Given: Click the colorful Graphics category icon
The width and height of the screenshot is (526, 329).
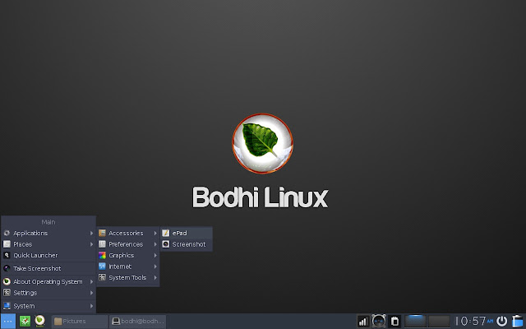Looking at the screenshot, I should click(102, 255).
